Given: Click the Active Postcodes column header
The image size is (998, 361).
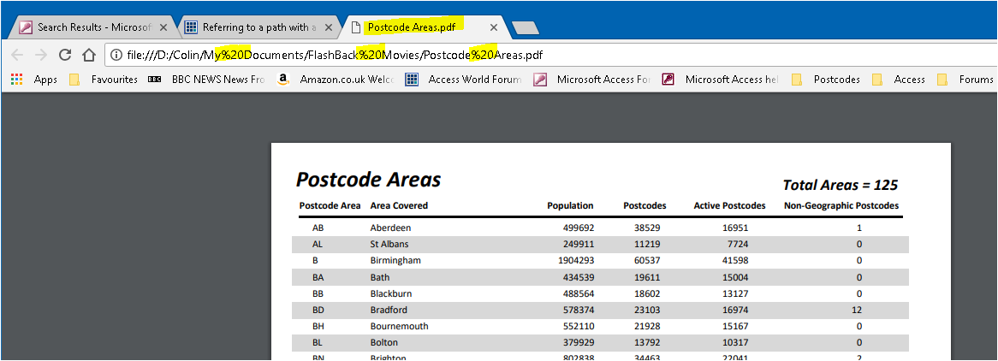Looking at the screenshot, I should coord(729,205).
